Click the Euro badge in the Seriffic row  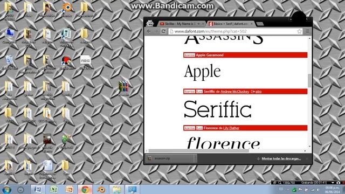coord(199,92)
